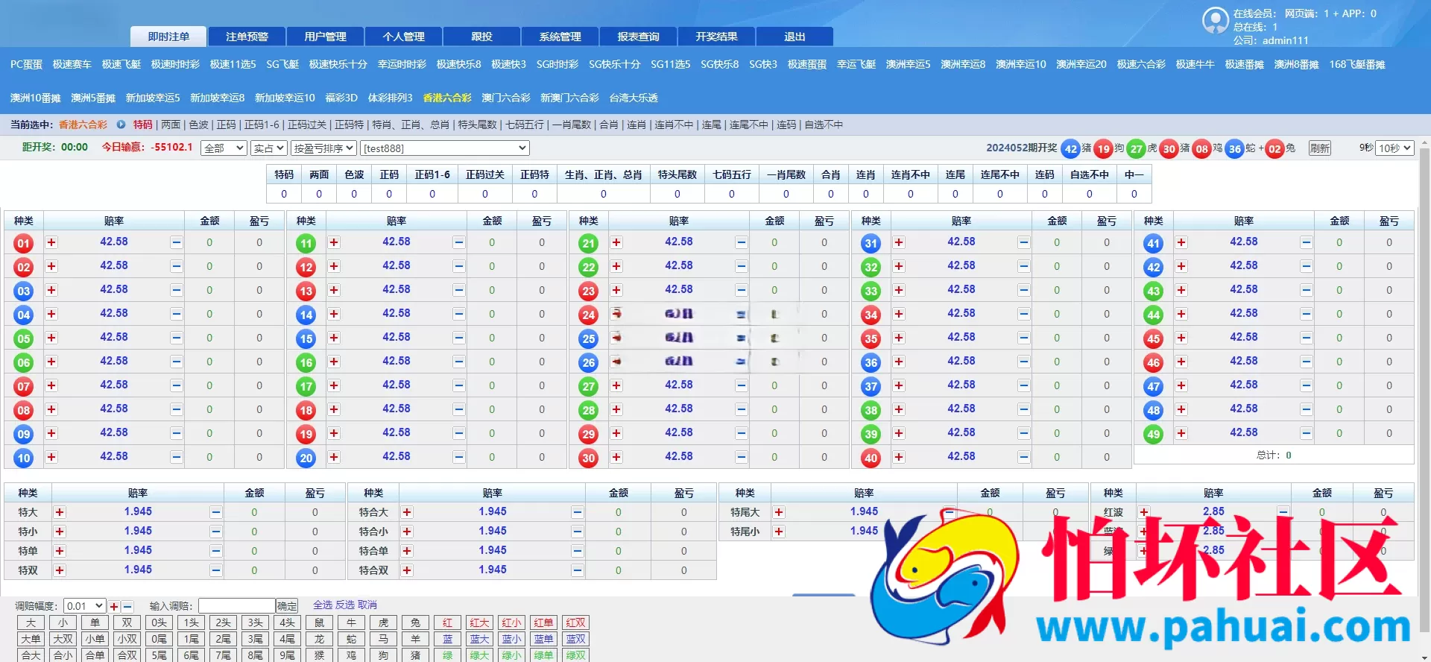Decrease odds for number 49
Image resolution: width=1431 pixels, height=662 pixels.
[x=1306, y=433]
